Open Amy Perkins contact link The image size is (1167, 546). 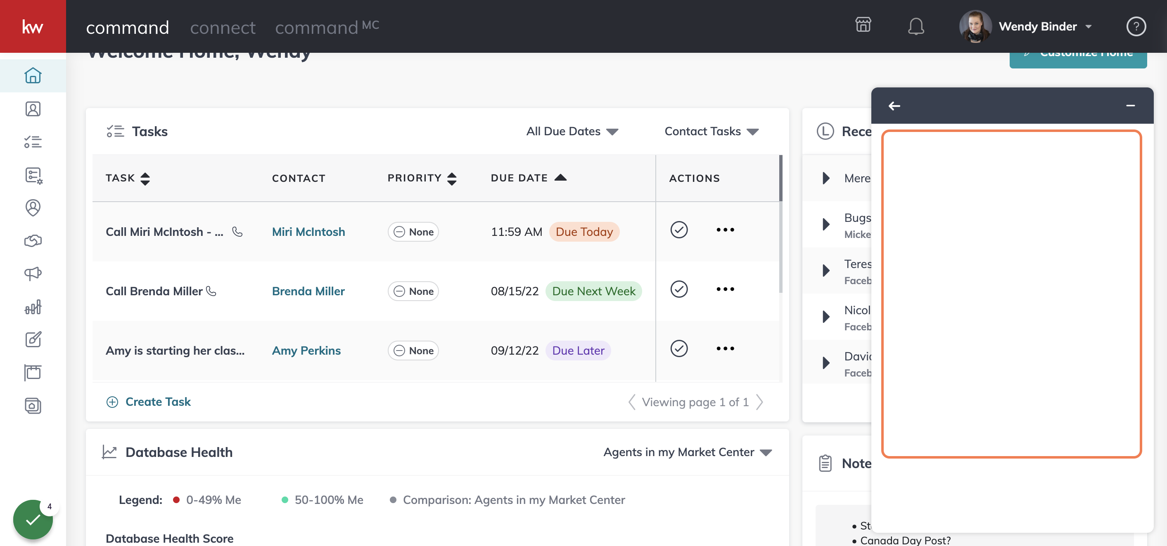[306, 350]
